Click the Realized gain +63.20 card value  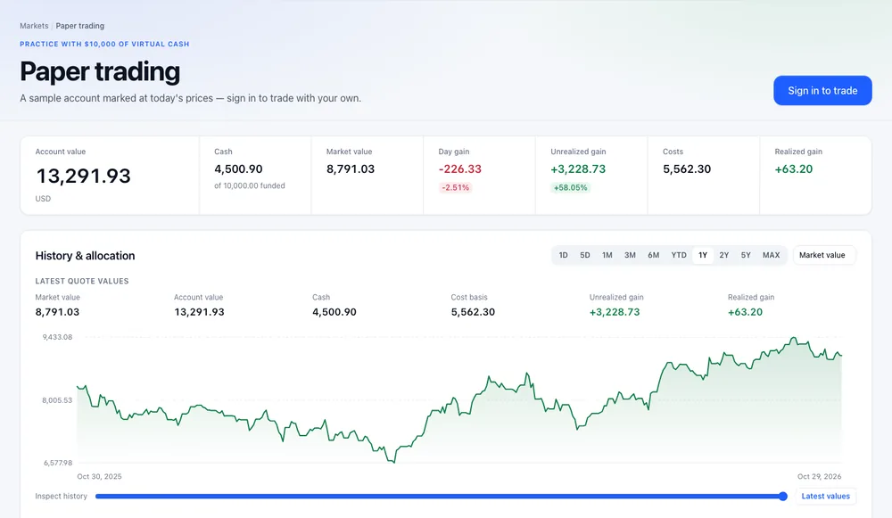coord(794,169)
